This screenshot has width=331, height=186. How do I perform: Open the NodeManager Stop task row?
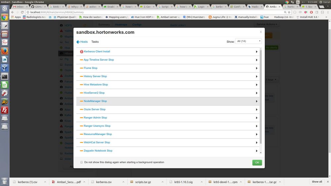click(x=168, y=101)
